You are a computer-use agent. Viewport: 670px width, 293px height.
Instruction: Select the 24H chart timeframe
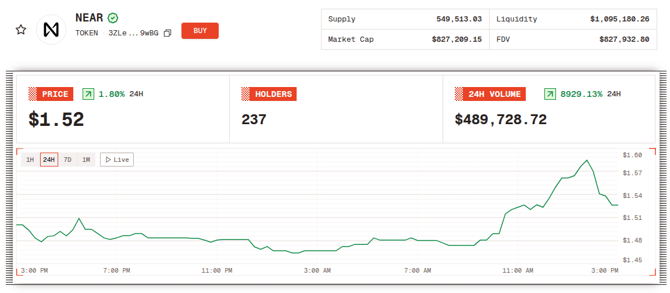pos(49,160)
